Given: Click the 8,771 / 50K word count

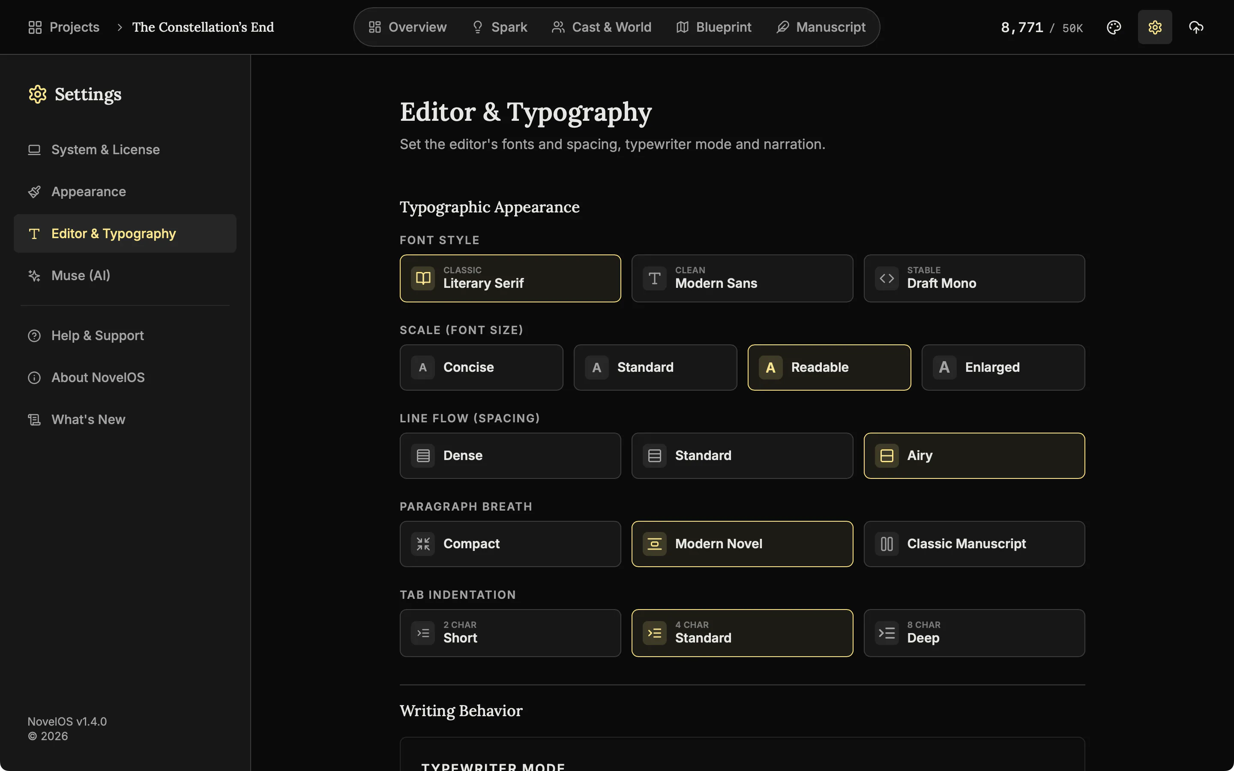Looking at the screenshot, I should [x=1042, y=27].
